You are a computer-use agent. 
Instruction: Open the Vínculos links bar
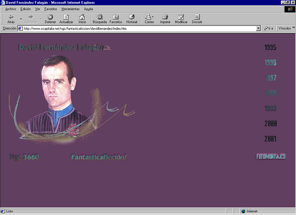285,28
